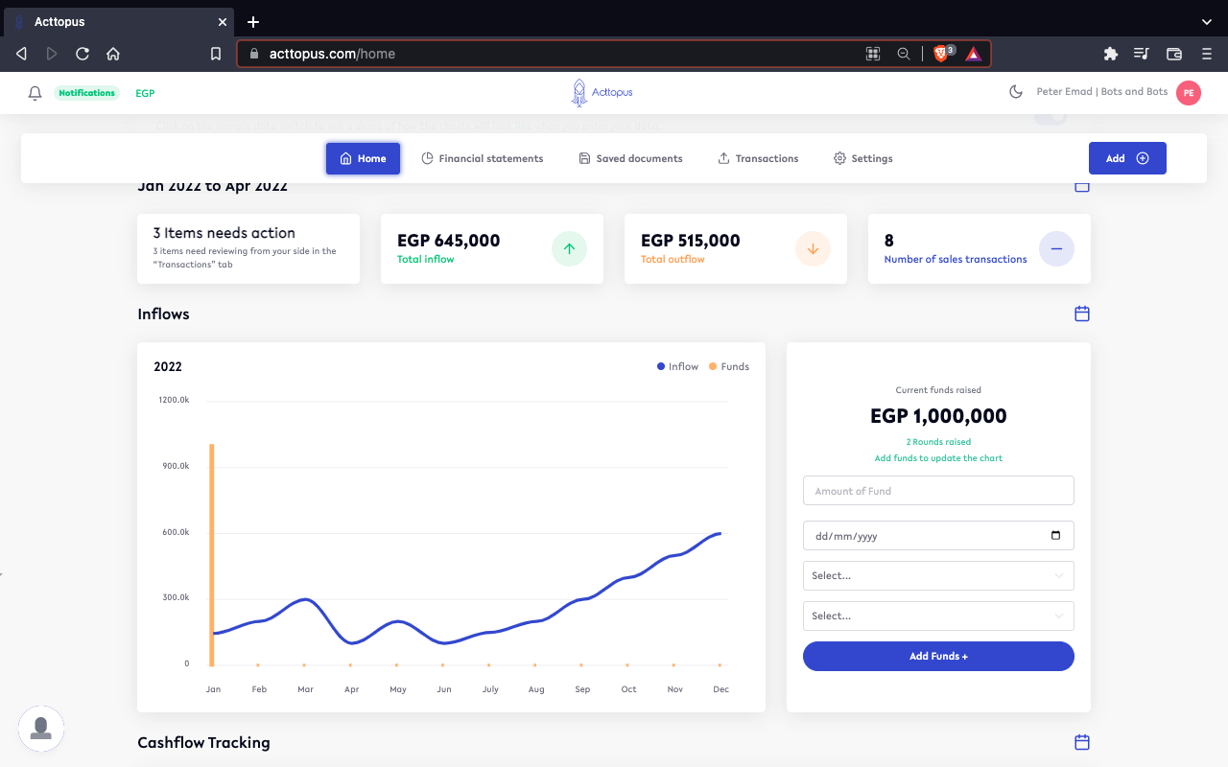Screen dimensions: 1228x767
Task: Expand the first Select dropdown
Action: coord(938,575)
